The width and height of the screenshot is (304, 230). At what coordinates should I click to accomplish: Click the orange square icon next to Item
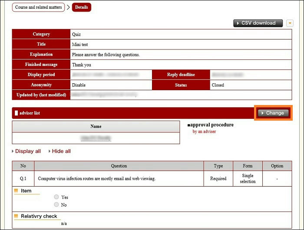[17, 191]
